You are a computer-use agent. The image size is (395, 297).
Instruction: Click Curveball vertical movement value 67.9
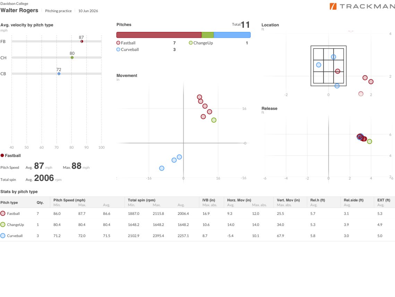[x=280, y=236]
